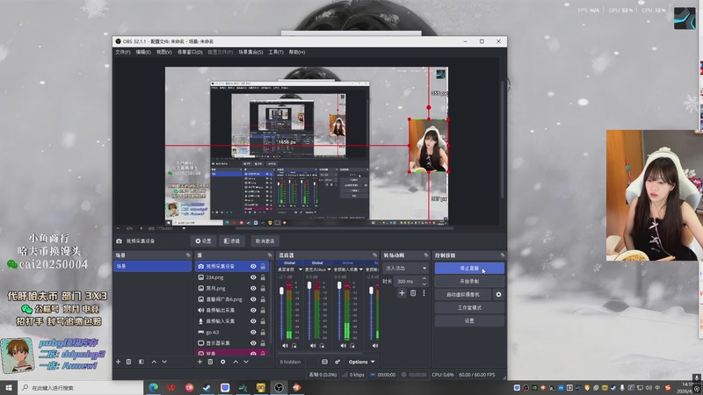
Task: Open transition three-dot menu
Action: [x=424, y=293]
